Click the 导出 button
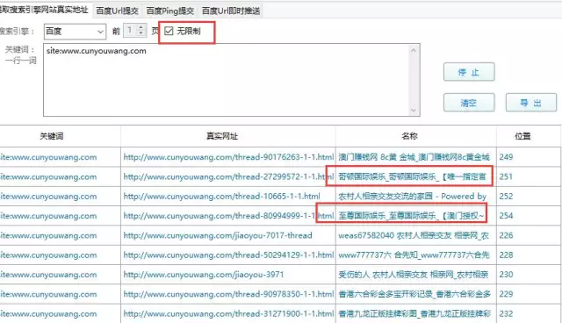This screenshot has height=323, width=562. [530, 103]
